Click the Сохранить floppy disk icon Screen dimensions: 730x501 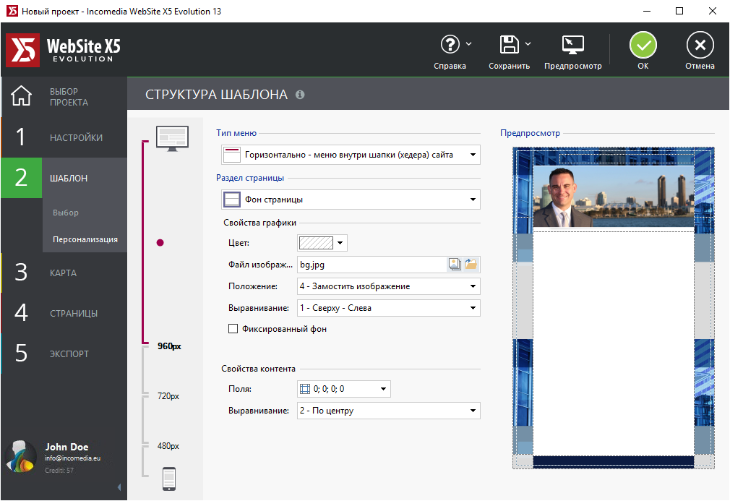coord(510,45)
